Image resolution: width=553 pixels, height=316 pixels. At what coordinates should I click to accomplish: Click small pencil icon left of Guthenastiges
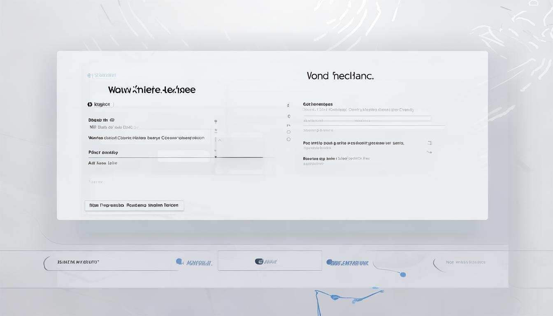tap(288, 106)
